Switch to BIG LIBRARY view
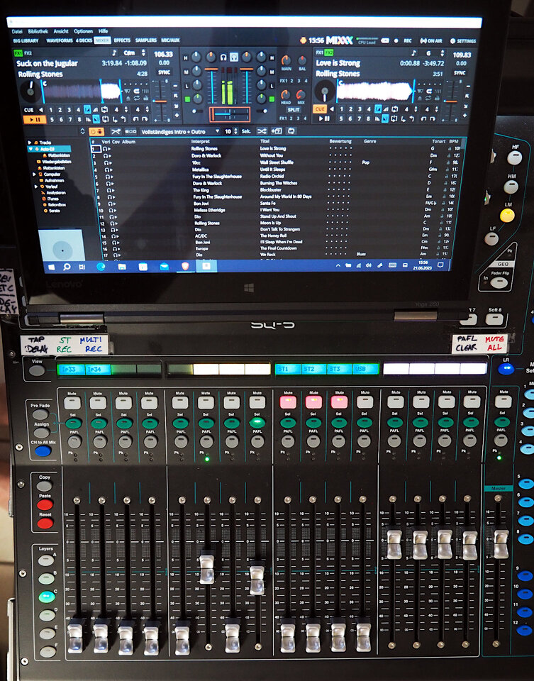Screen dimensions: 534x681 (x=26, y=40)
